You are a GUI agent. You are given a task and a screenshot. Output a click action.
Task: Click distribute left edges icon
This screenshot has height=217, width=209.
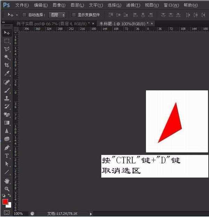pos(188,15)
